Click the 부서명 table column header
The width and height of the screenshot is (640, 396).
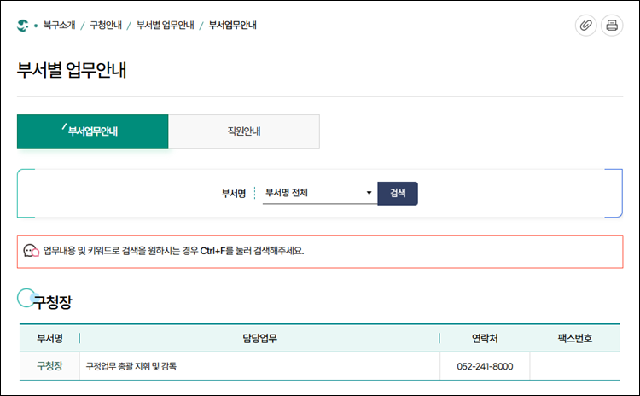click(49, 338)
